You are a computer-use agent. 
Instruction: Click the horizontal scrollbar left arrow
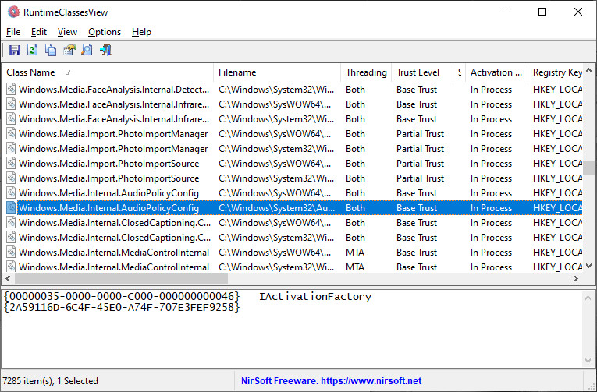8,279
